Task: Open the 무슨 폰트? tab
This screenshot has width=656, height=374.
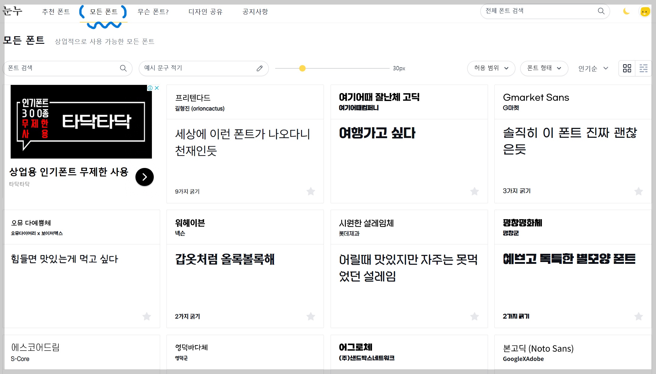Action: click(x=153, y=12)
